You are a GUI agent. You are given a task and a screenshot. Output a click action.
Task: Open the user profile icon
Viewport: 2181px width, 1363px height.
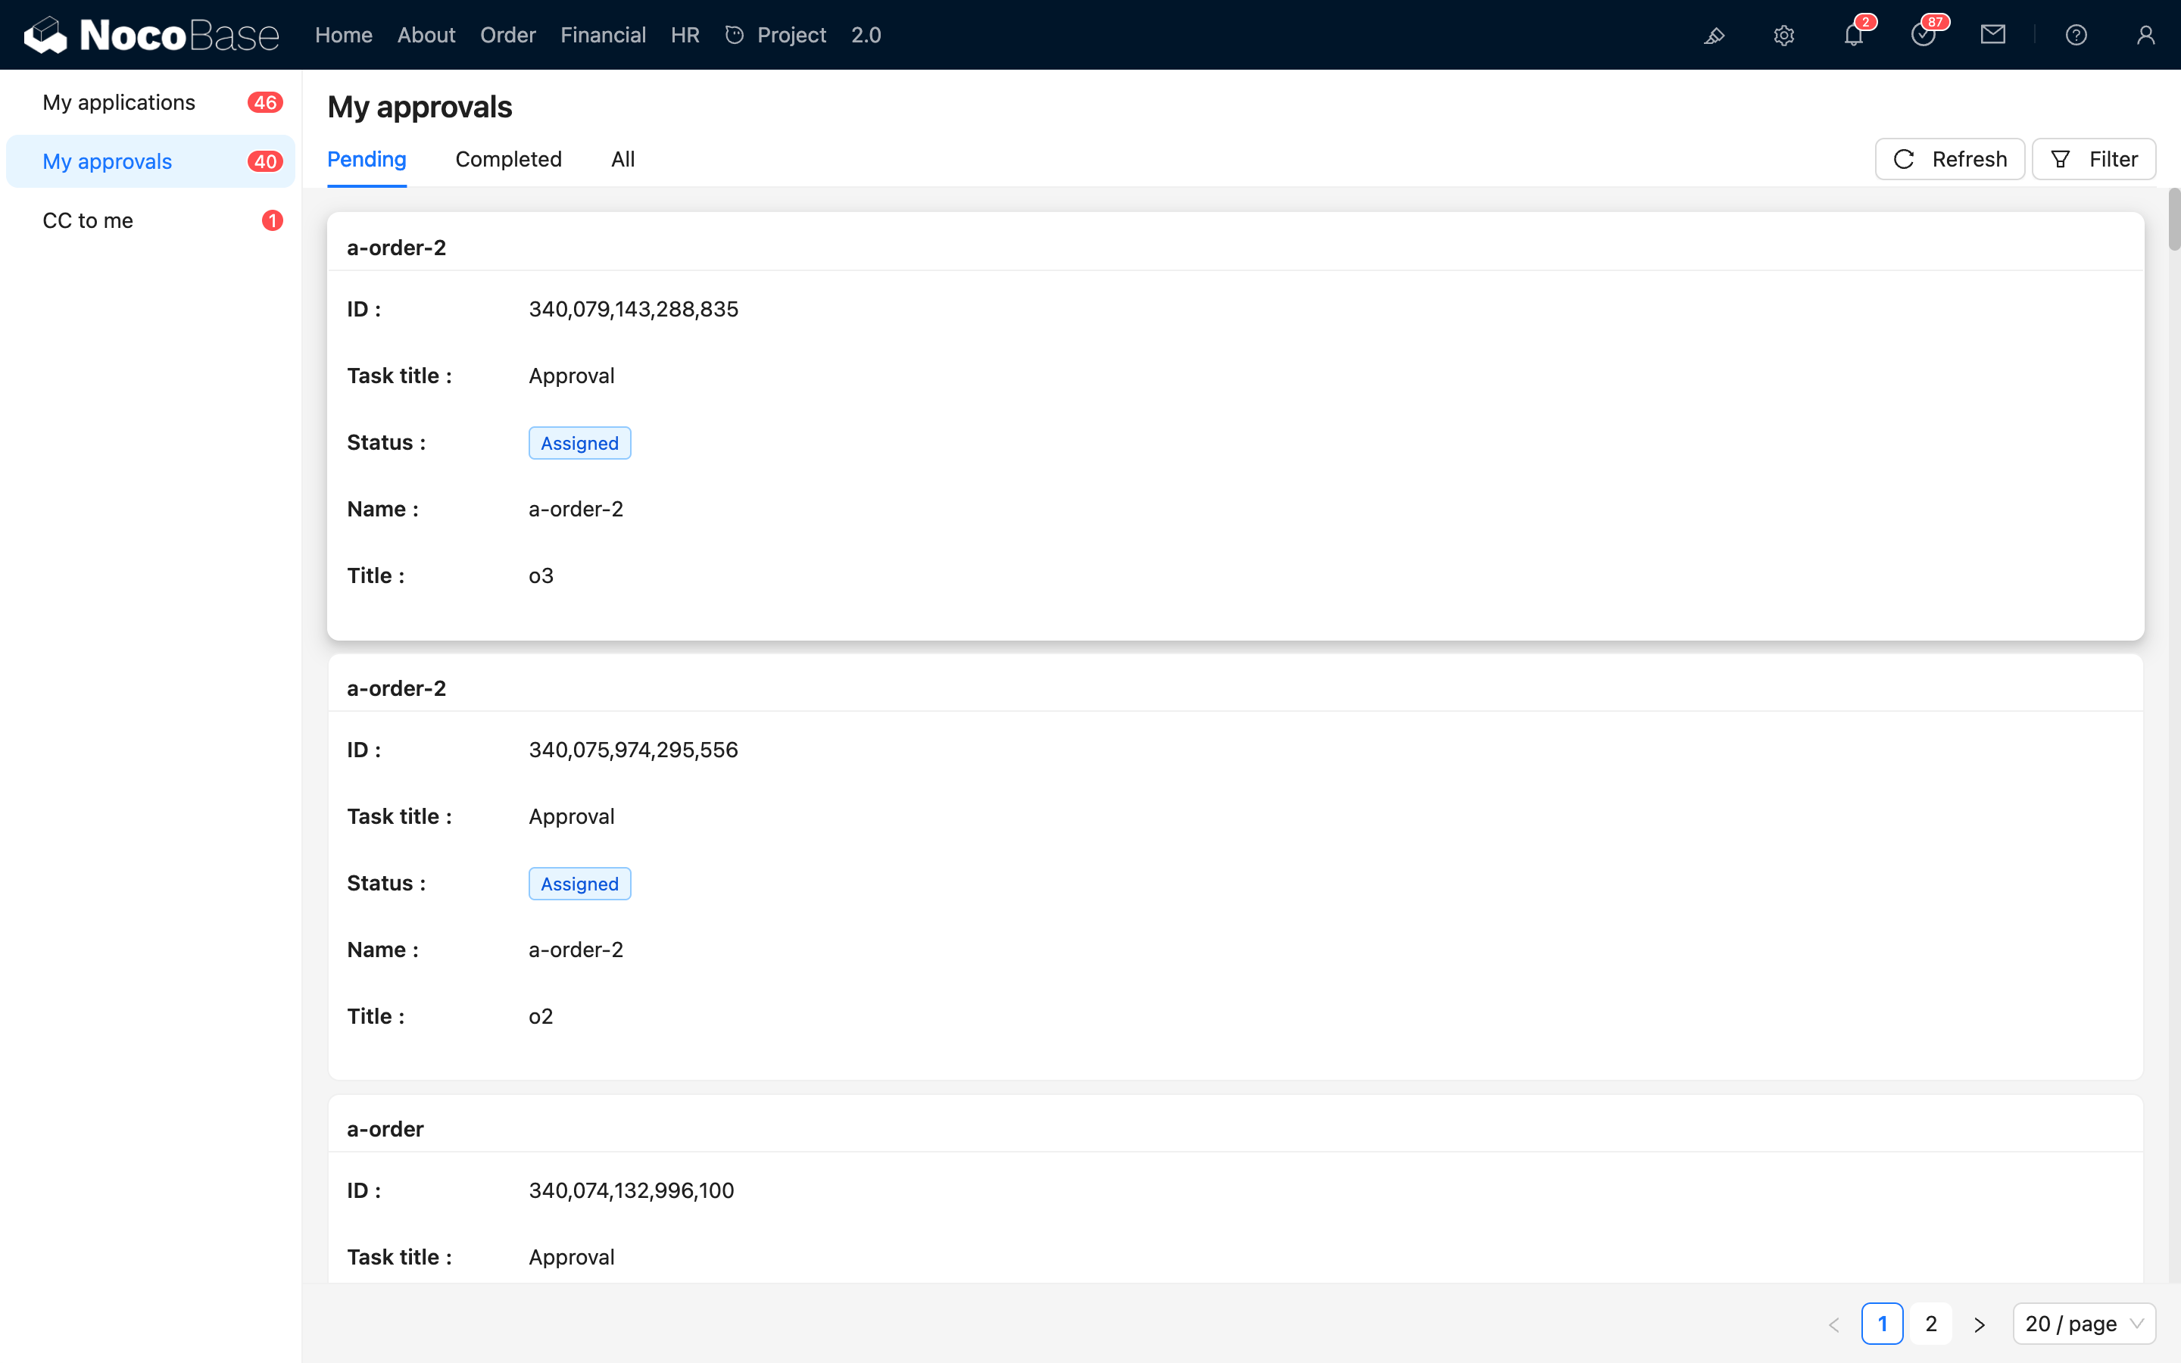coord(2145,35)
